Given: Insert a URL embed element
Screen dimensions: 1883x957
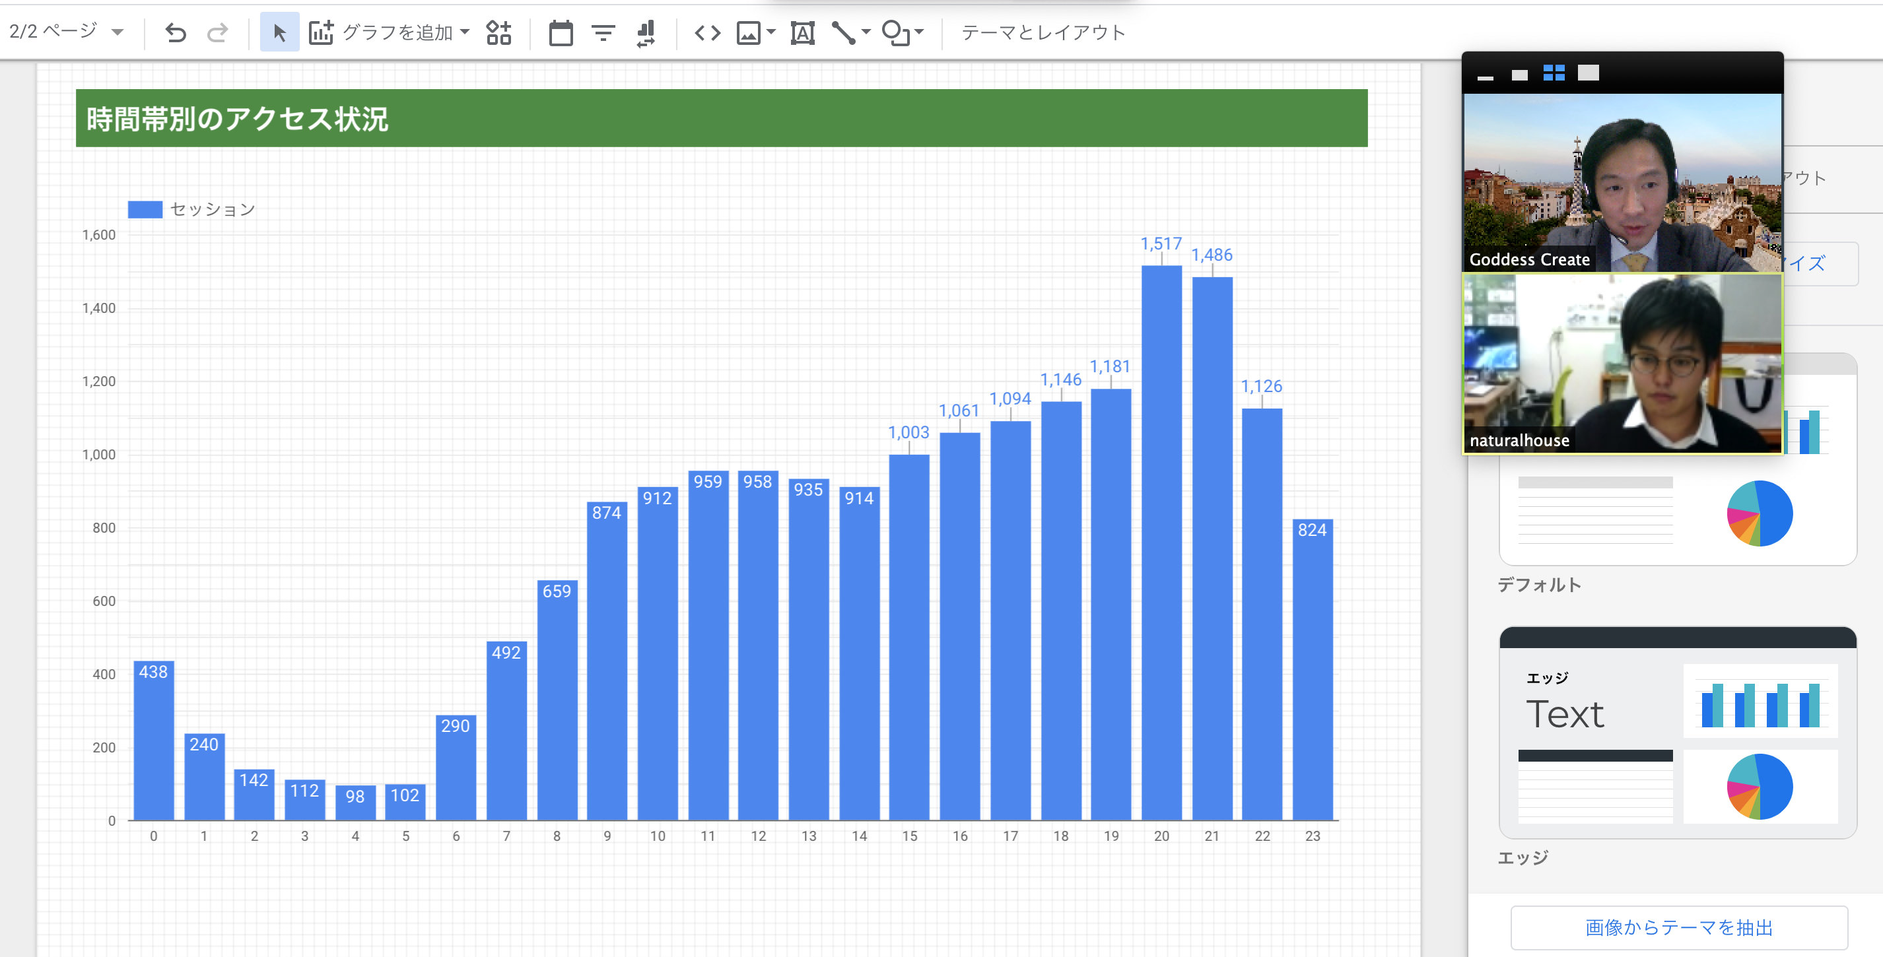Looking at the screenshot, I should pos(708,32).
